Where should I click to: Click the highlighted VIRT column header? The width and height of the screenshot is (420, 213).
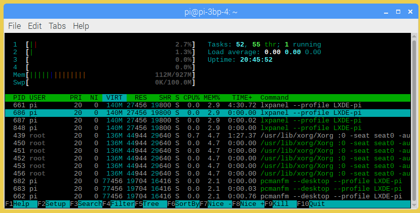[114, 98]
